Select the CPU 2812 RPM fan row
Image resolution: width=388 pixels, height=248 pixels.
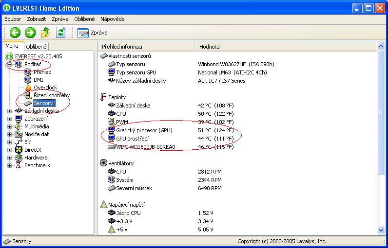tap(165, 172)
